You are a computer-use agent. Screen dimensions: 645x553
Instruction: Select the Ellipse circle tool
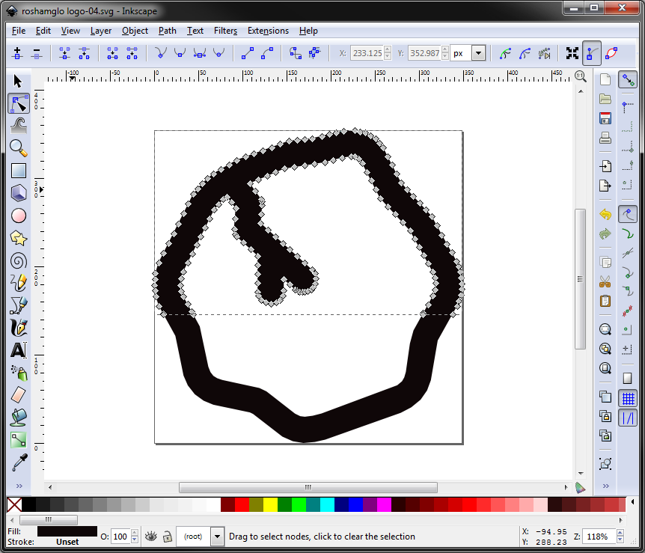pyautogui.click(x=19, y=216)
